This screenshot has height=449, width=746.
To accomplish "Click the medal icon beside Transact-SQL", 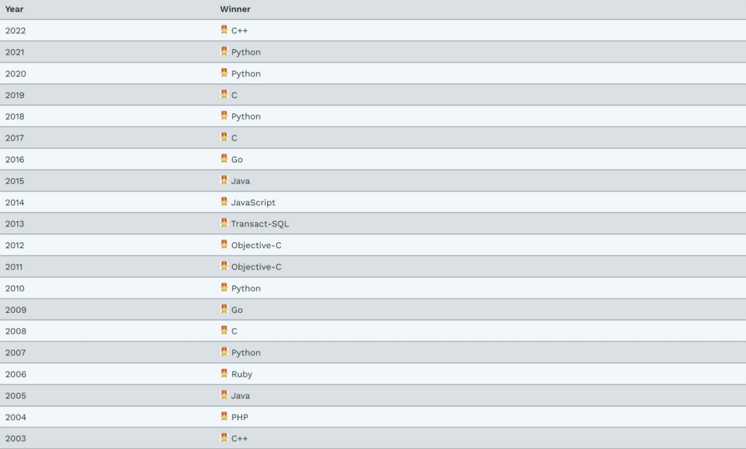I will point(224,222).
